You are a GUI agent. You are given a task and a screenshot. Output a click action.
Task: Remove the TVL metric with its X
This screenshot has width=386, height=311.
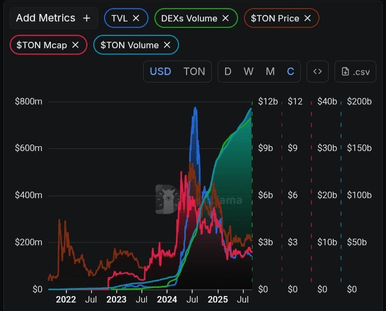136,18
